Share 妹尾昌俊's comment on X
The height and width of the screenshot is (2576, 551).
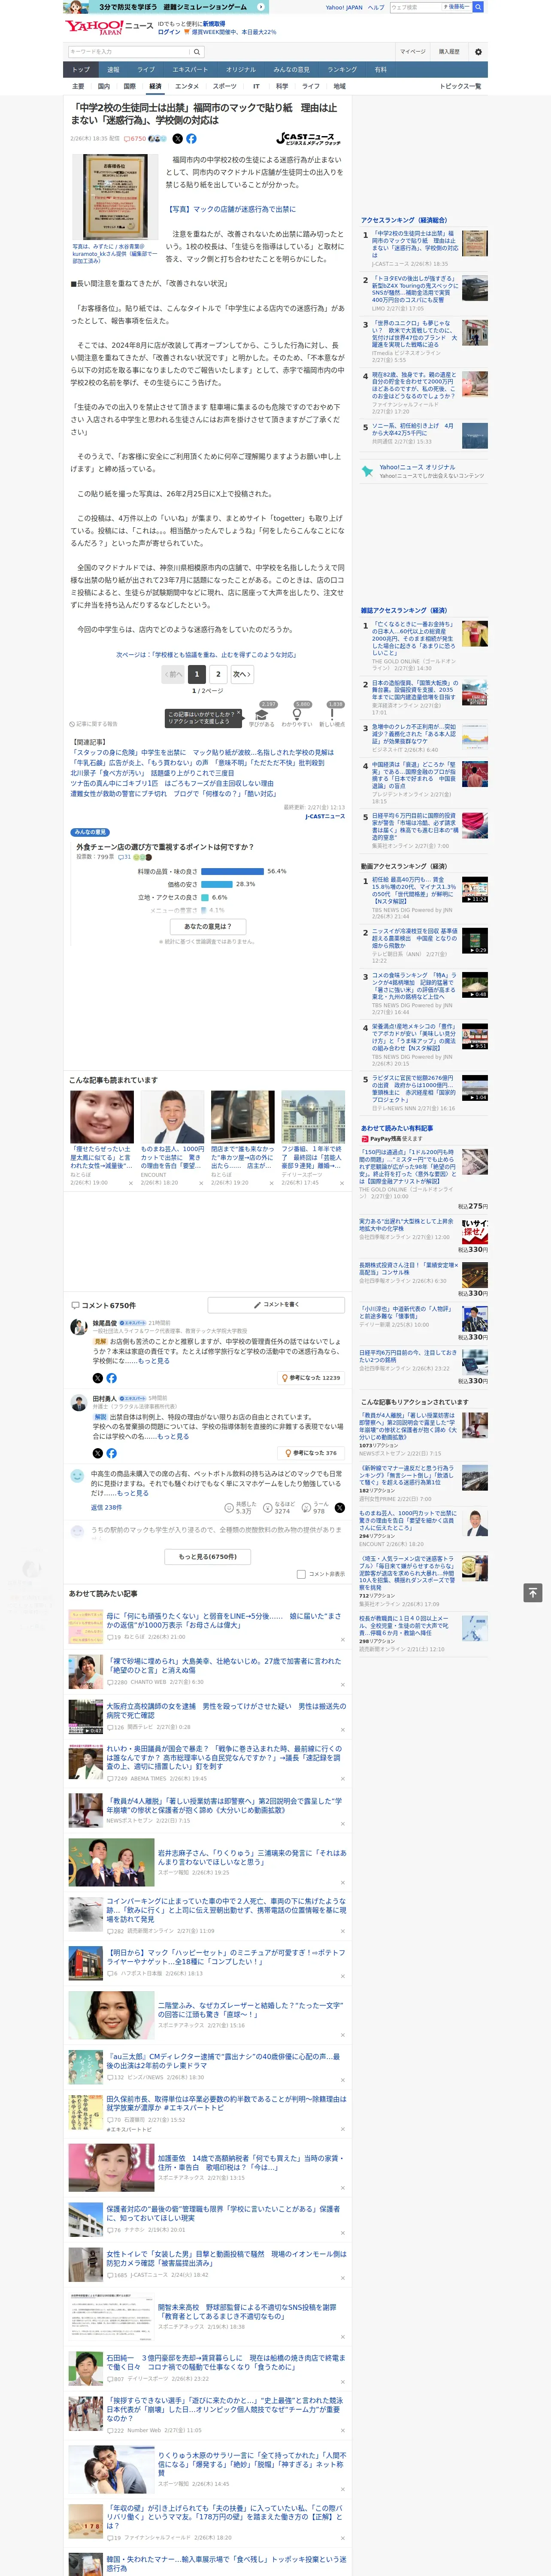point(98,1378)
